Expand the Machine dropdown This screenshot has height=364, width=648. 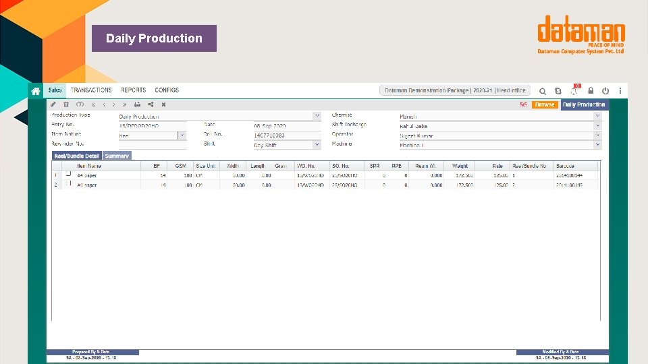[597, 145]
